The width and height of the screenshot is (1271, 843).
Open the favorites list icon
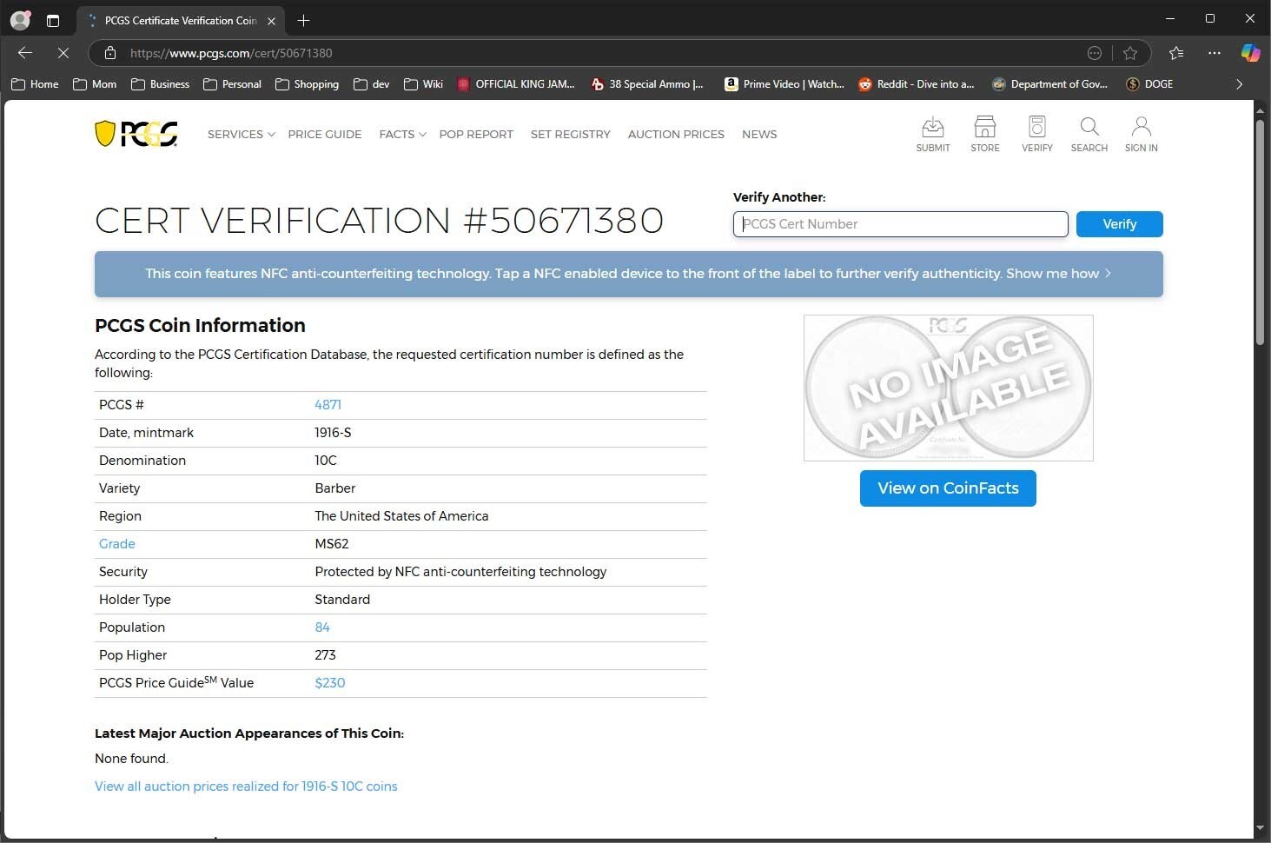coord(1176,53)
